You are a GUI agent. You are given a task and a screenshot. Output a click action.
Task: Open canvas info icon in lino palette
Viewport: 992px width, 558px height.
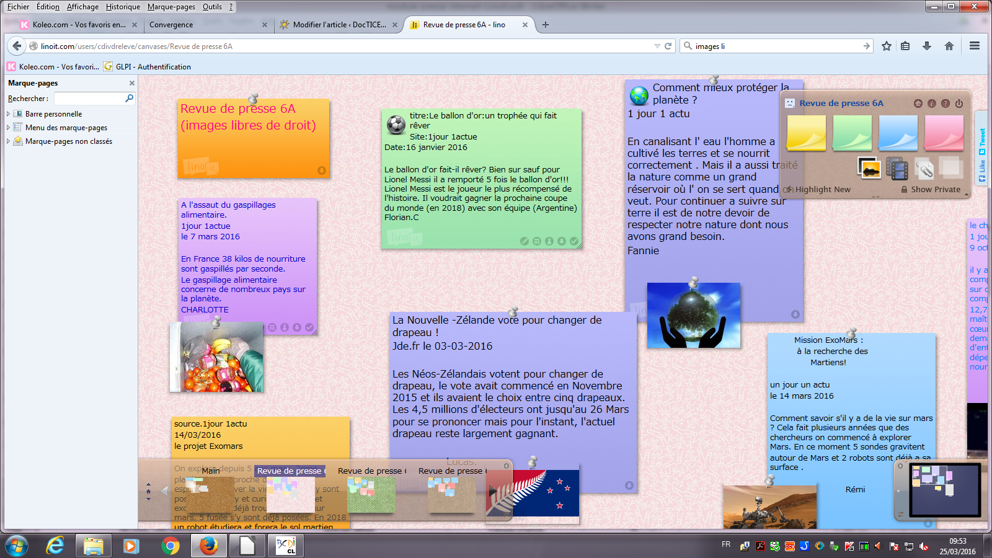pos(932,104)
